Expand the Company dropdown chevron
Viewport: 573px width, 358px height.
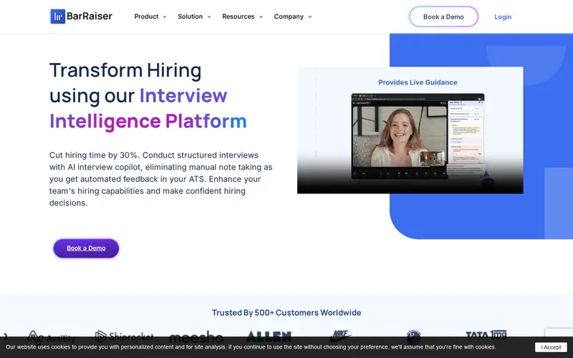pyautogui.click(x=310, y=16)
